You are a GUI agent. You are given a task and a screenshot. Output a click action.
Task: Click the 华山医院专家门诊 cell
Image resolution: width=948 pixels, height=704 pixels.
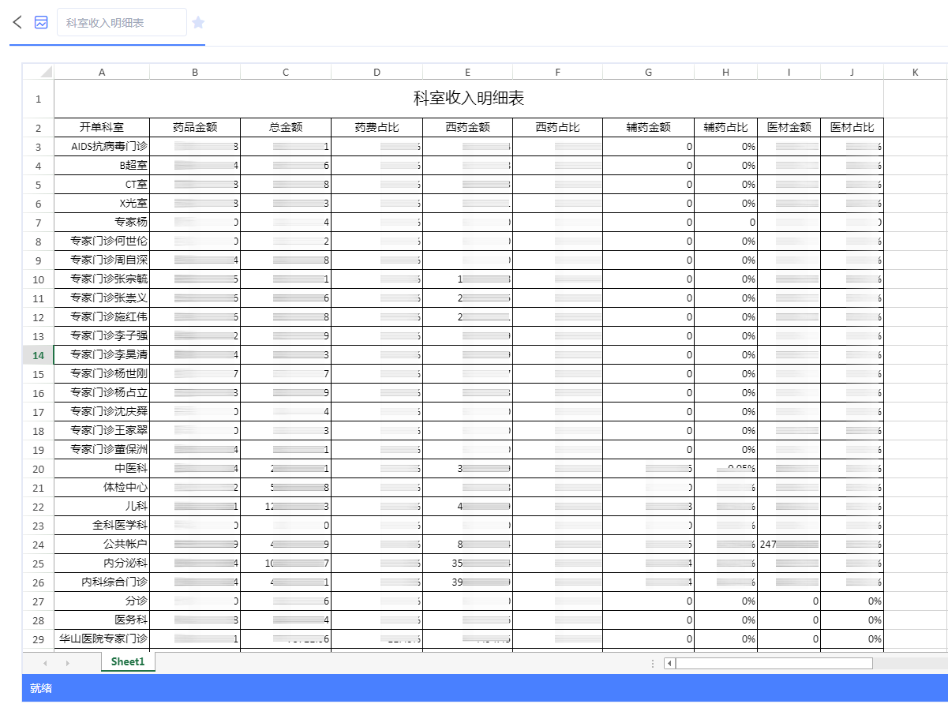click(102, 638)
